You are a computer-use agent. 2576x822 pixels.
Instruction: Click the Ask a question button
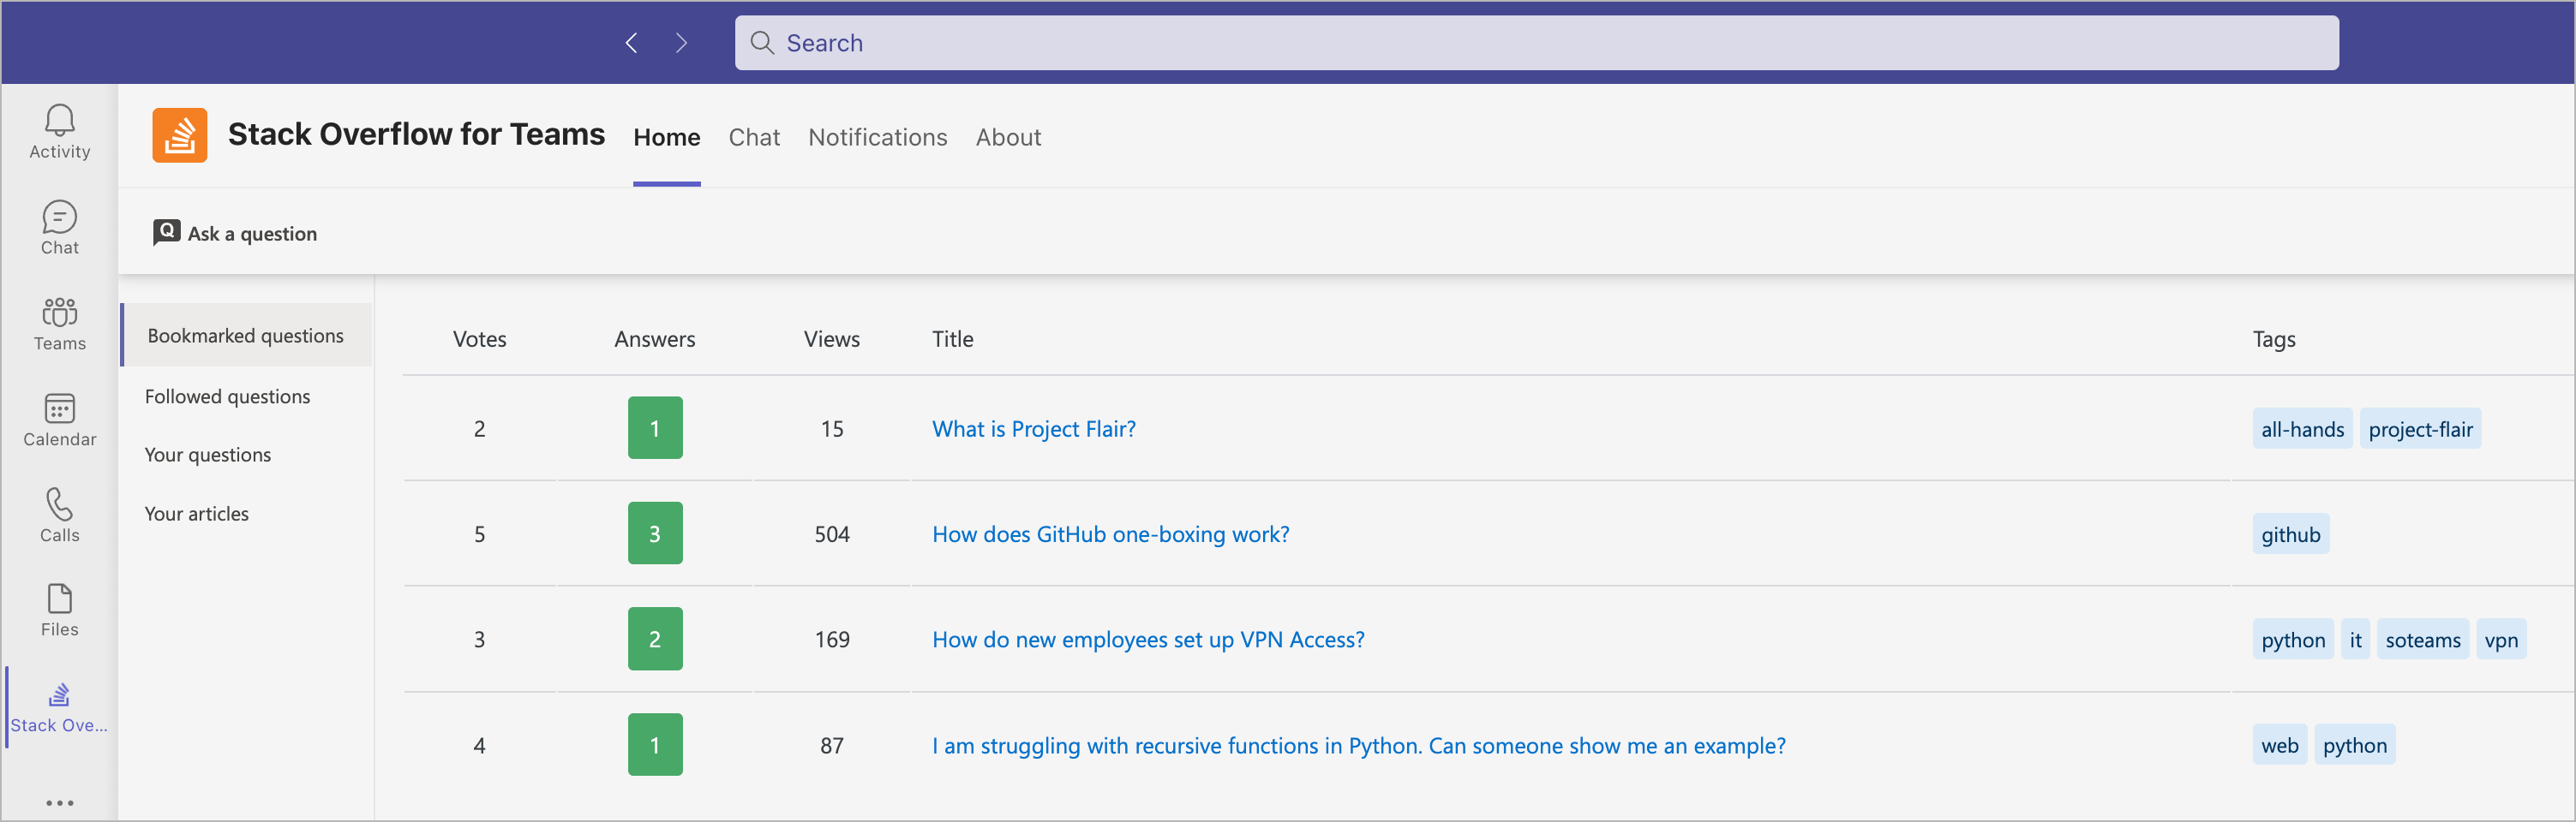click(235, 233)
